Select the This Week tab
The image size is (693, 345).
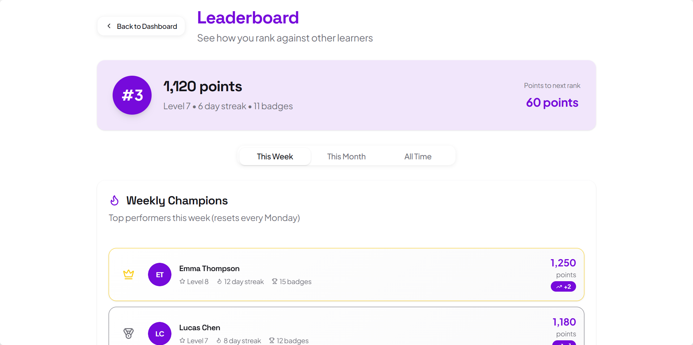click(x=275, y=156)
